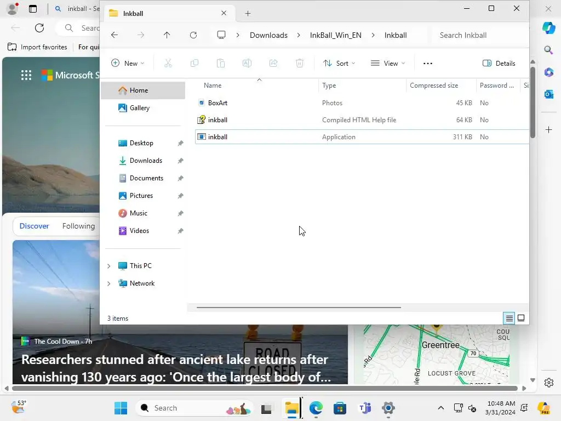
Task: Open Copilot in Edge sidebar
Action: (548, 27)
